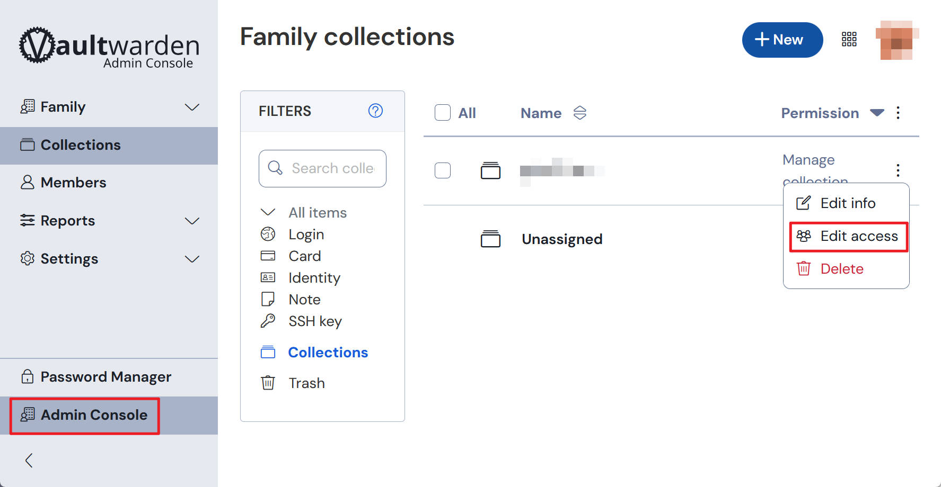Open the account avatar menu
941x487 pixels.
[x=896, y=40]
